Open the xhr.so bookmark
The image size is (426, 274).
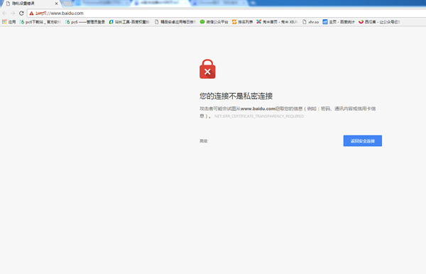[x=310, y=22]
